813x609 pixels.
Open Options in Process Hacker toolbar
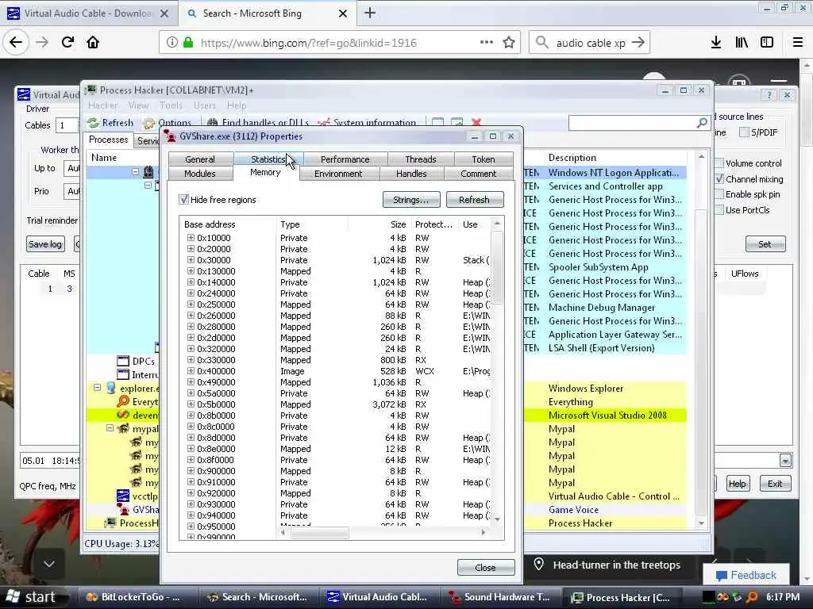coord(168,123)
